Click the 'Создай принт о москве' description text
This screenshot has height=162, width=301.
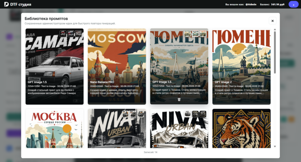(115, 91)
